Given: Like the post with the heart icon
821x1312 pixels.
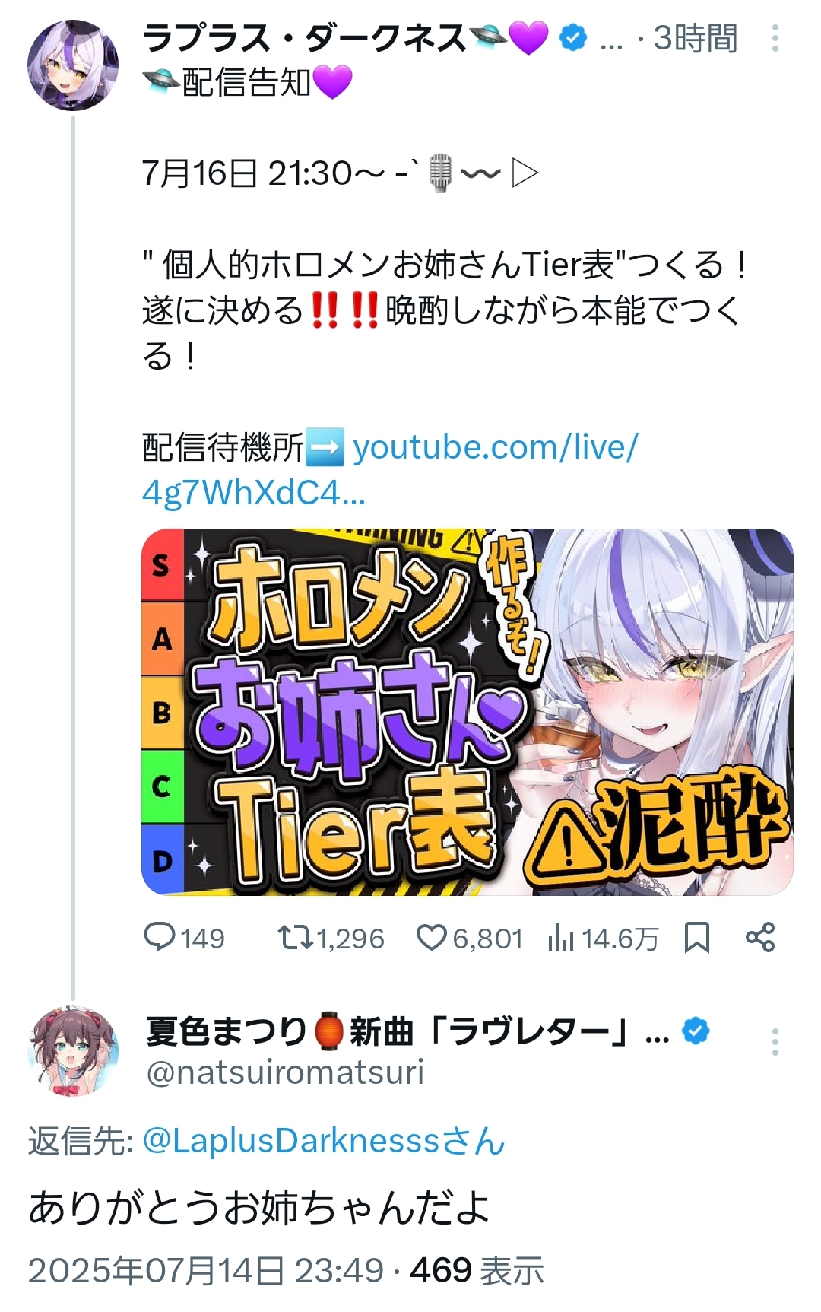Looking at the screenshot, I should coord(432,937).
